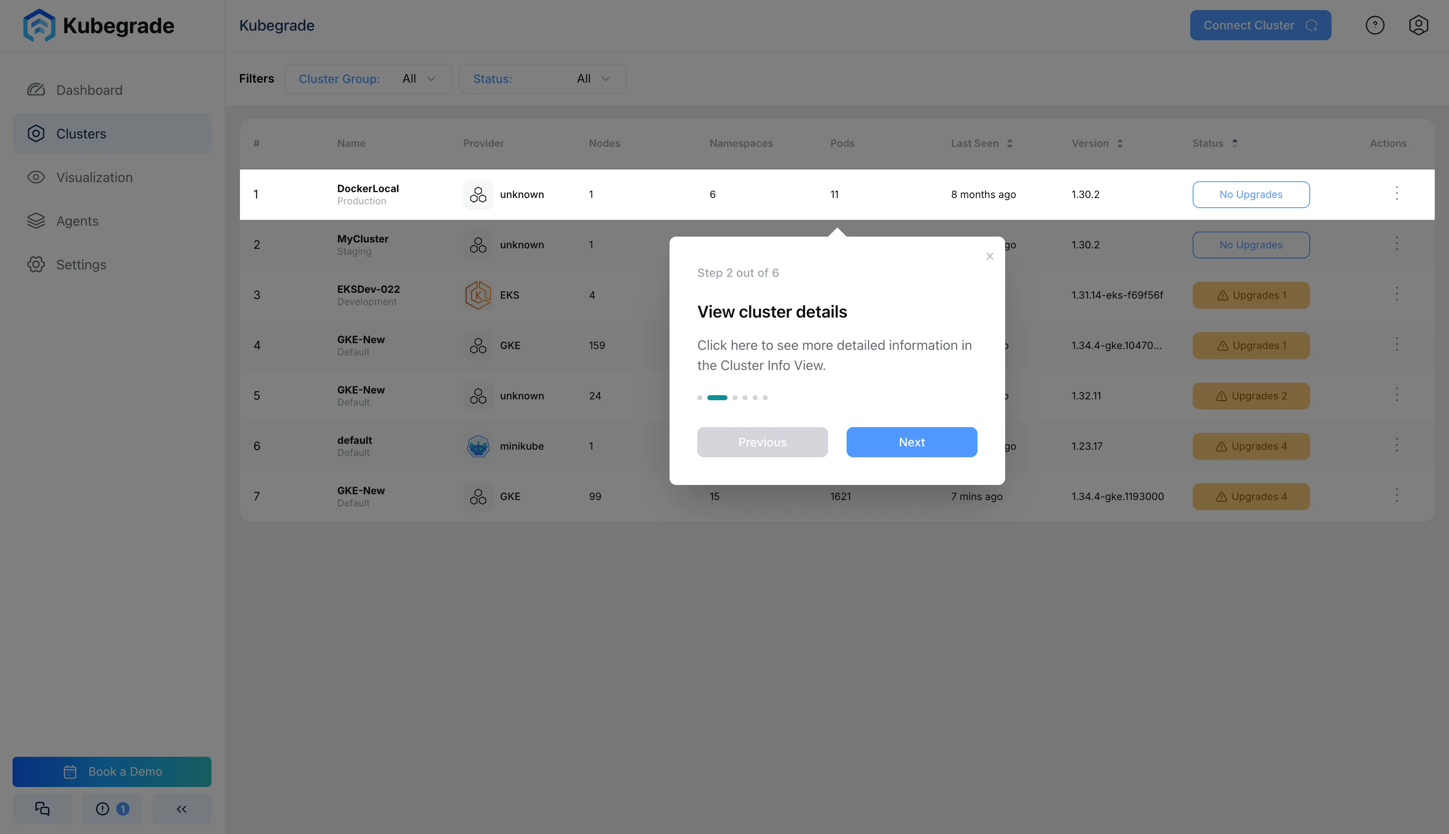Click the provider icon in DockerLocal row
The image size is (1449, 834).
coord(478,195)
